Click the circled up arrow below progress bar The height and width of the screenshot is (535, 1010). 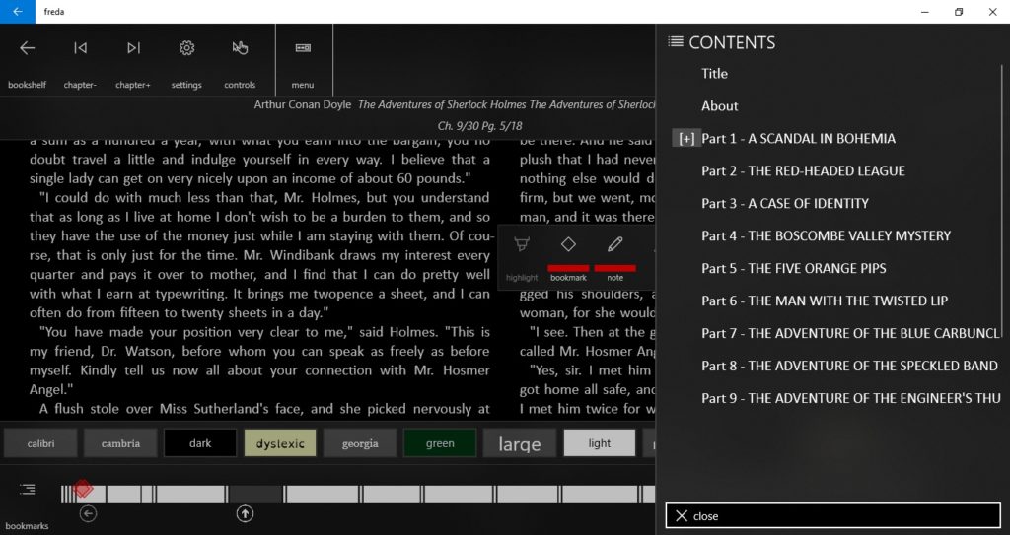245,513
